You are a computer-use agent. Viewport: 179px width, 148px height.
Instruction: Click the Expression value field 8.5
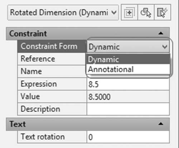click(x=128, y=84)
